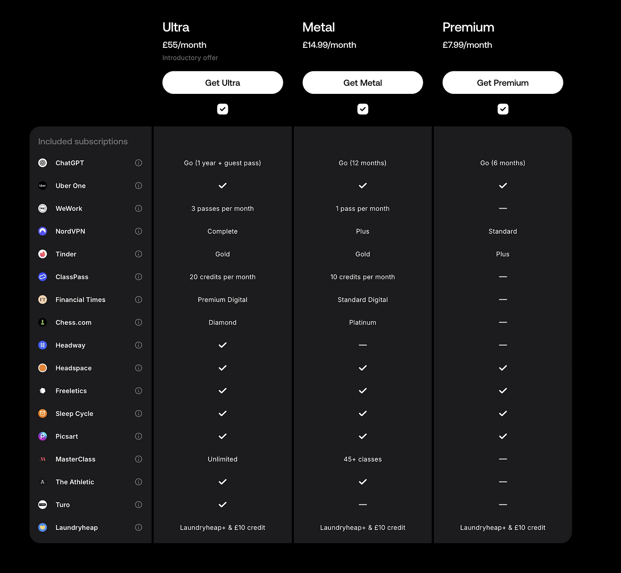The width and height of the screenshot is (621, 573).
Task: Click the Get Ultra button
Action: 223,83
